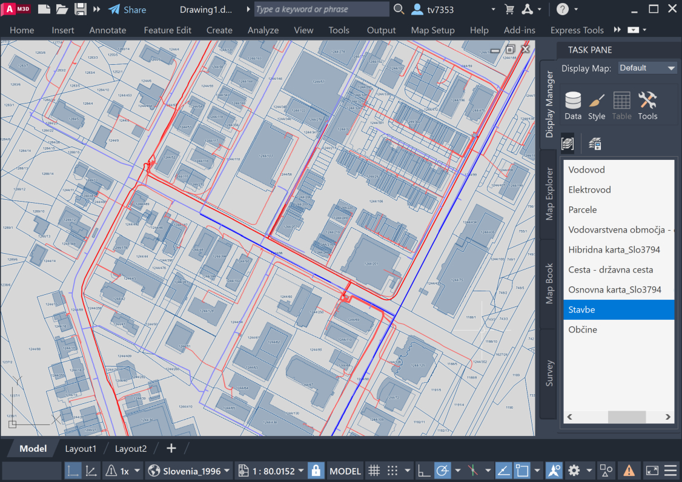Select the Parcele layer in the list
Screen dimensions: 682x482
[583, 210]
